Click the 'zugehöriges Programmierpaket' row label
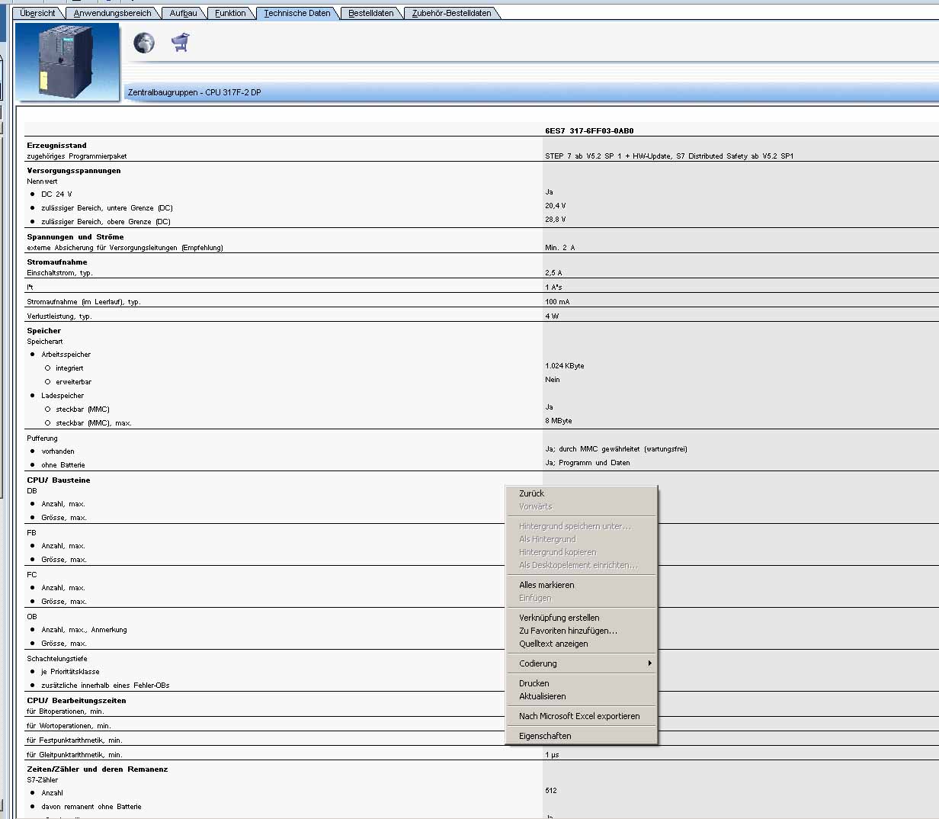This screenshot has width=939, height=819. point(77,156)
